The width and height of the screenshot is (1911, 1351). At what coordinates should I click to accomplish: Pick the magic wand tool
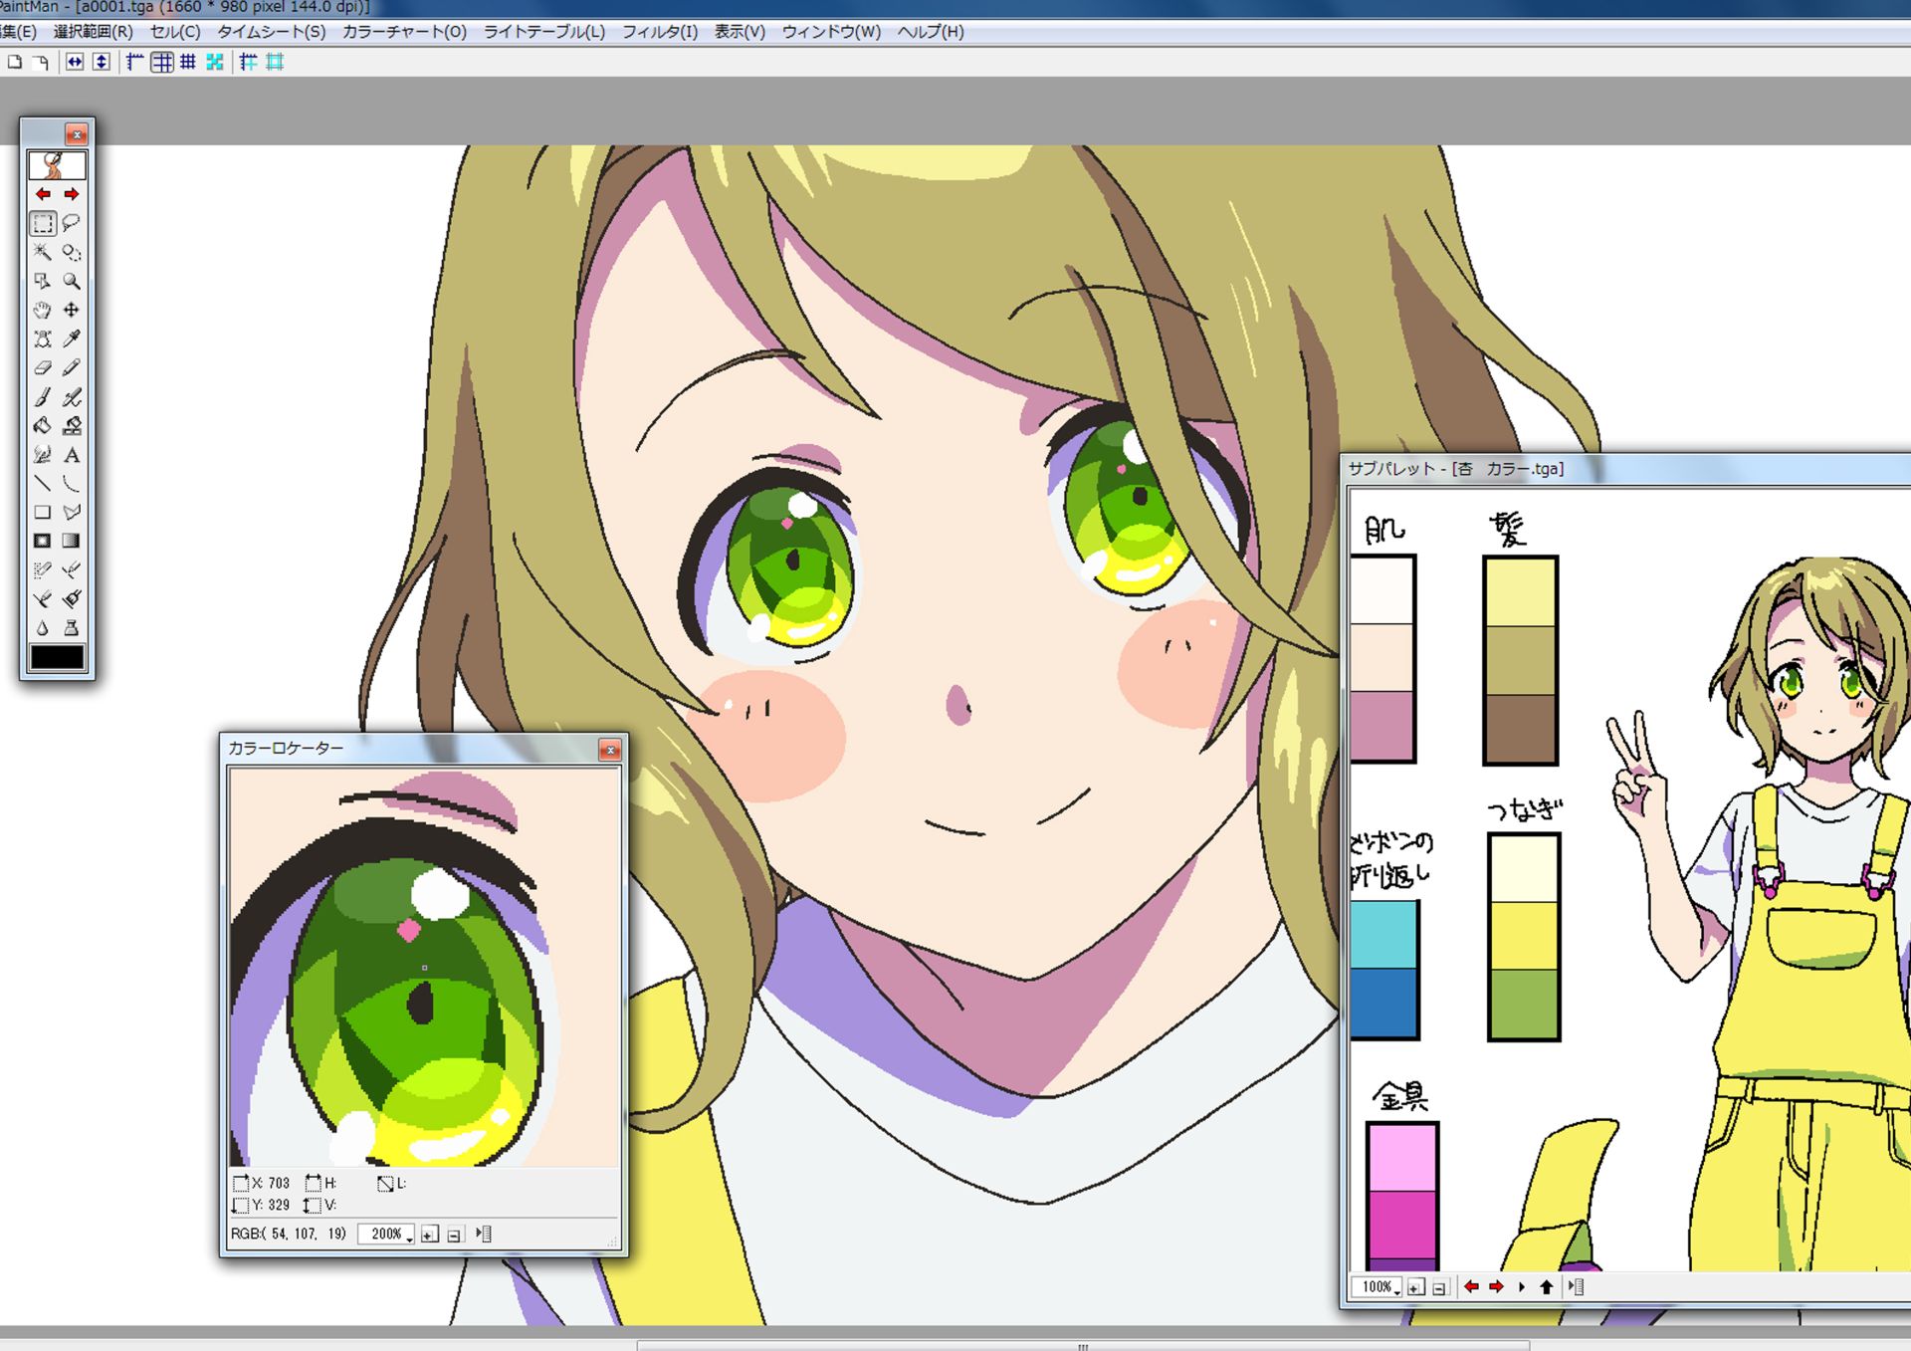click(x=43, y=252)
